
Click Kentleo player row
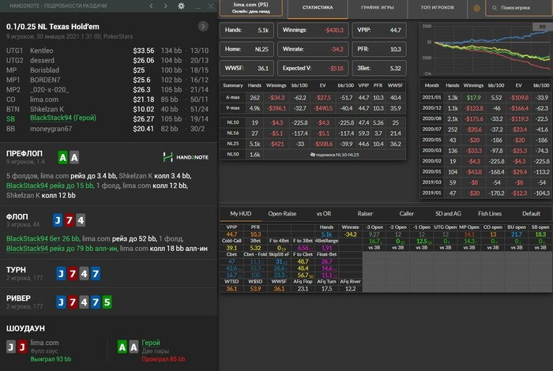pos(107,51)
